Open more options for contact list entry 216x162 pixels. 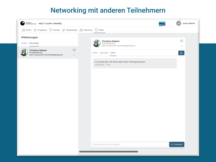coord(74,55)
